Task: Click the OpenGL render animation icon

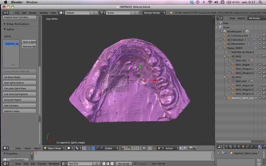Action: pos(195,148)
